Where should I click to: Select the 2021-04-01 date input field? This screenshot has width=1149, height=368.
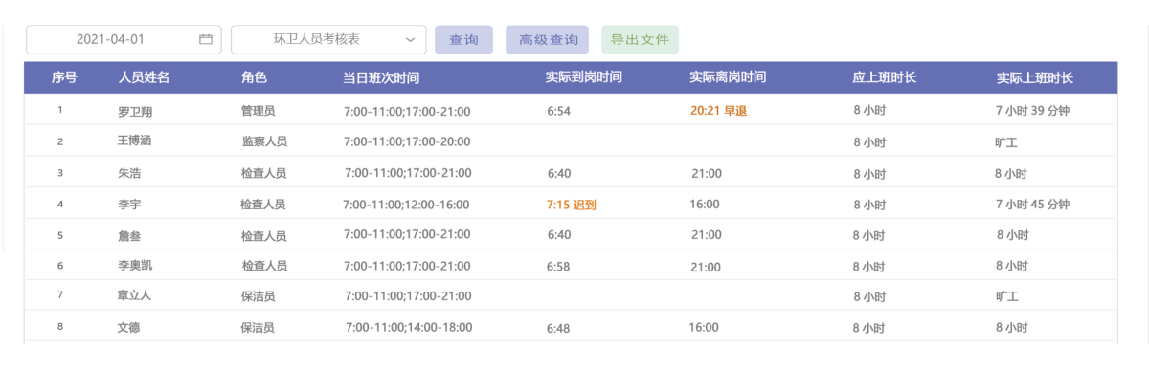tap(124, 39)
